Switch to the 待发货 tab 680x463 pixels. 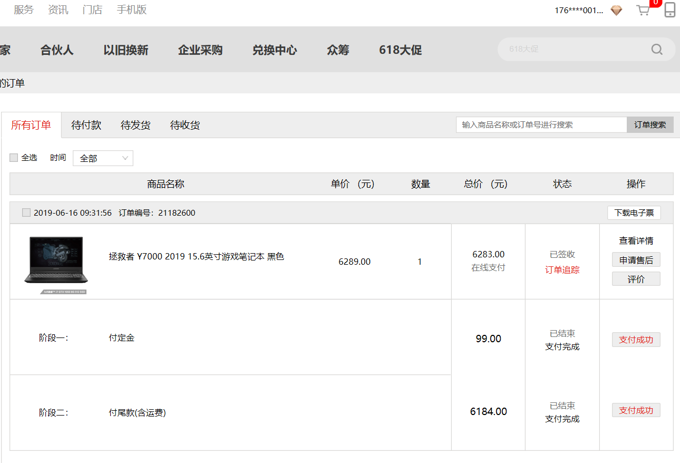click(x=135, y=125)
